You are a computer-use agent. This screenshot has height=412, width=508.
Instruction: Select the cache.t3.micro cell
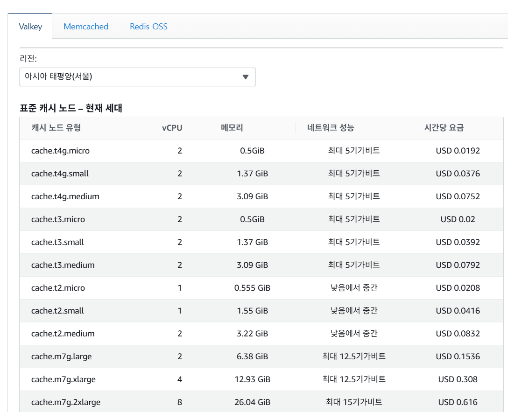pyautogui.click(x=58, y=219)
